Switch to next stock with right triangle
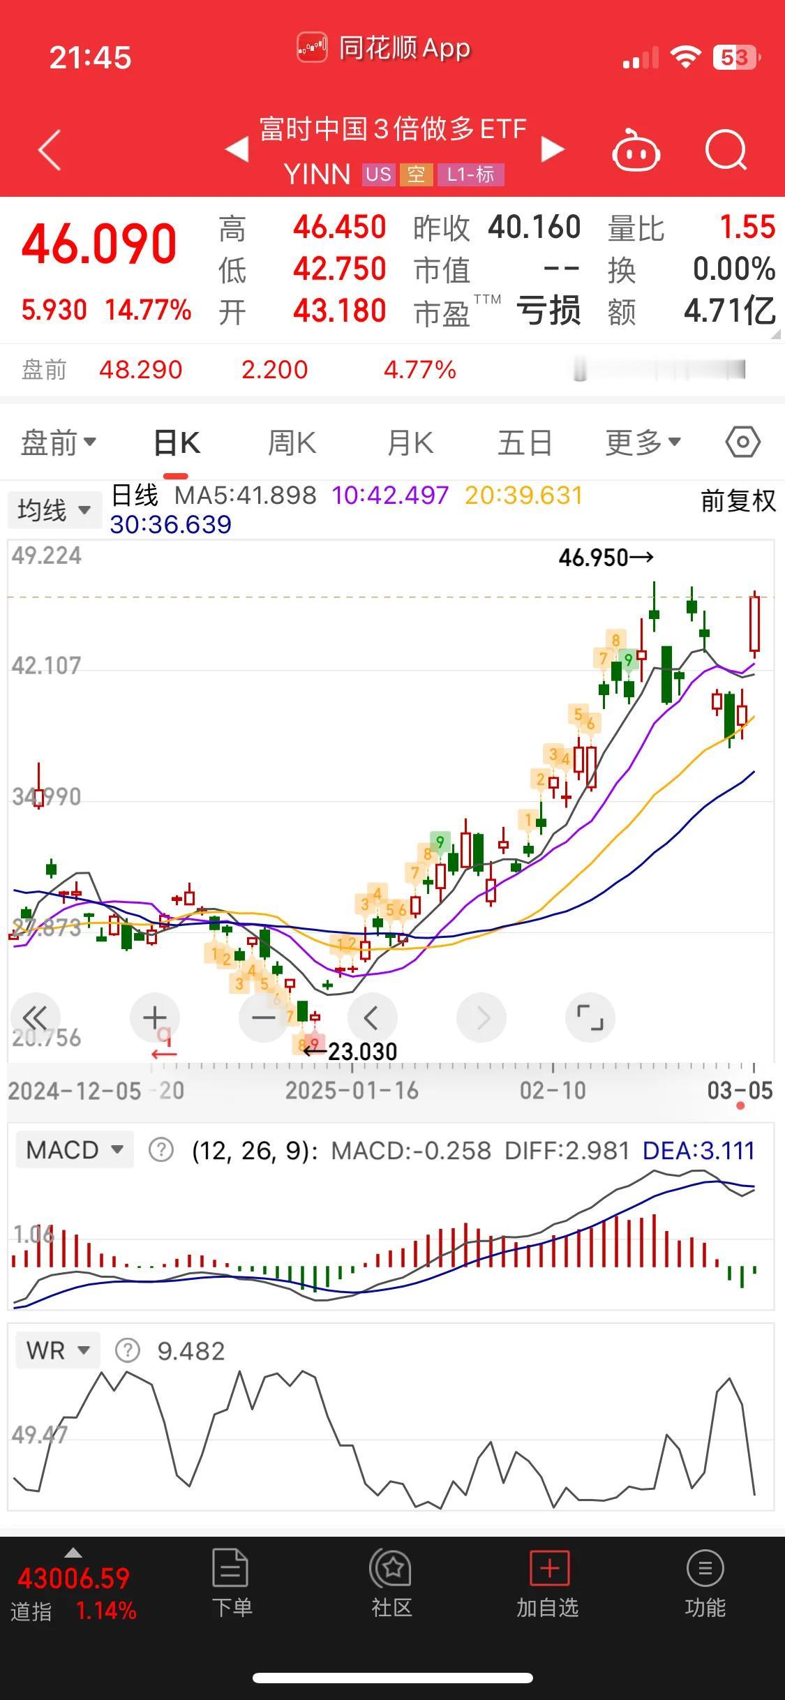The image size is (785, 1700). coord(553,149)
